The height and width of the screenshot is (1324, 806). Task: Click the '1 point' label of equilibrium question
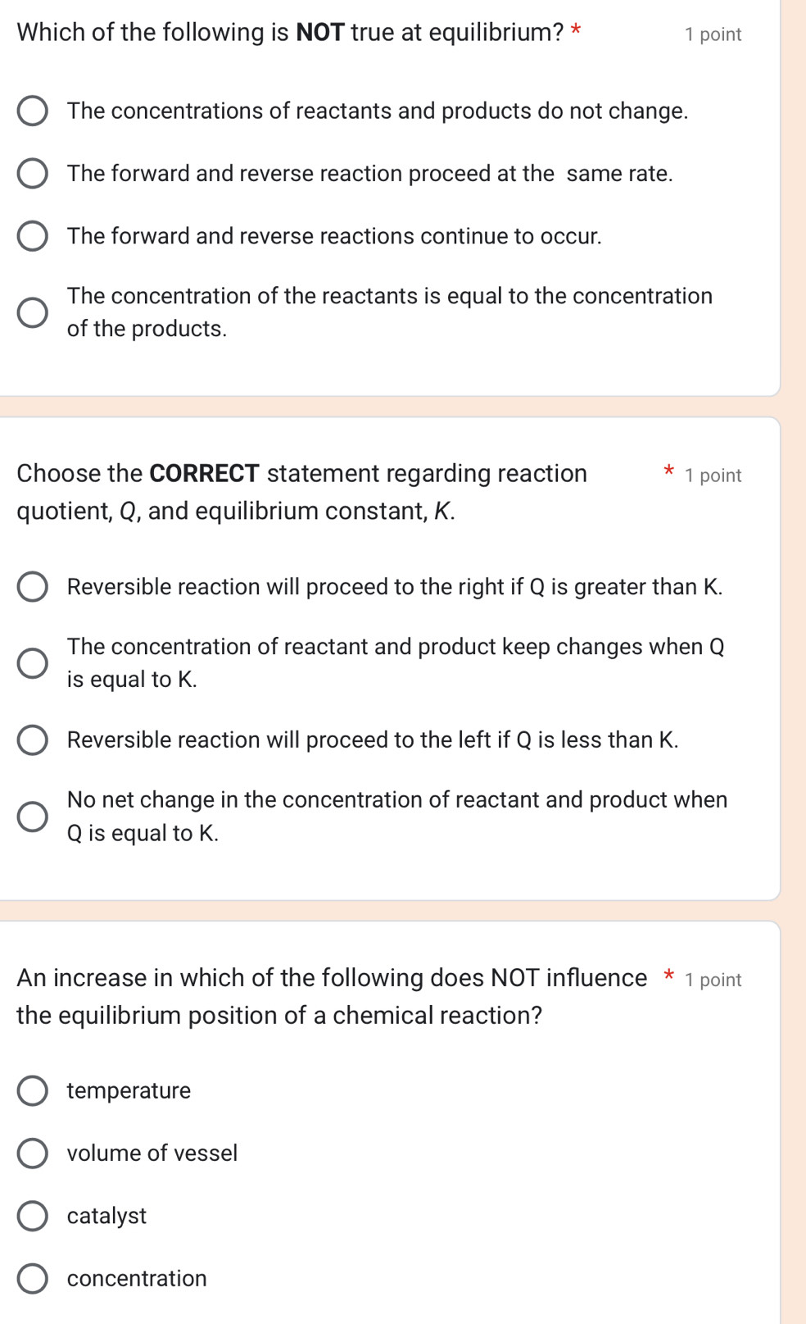713,34
